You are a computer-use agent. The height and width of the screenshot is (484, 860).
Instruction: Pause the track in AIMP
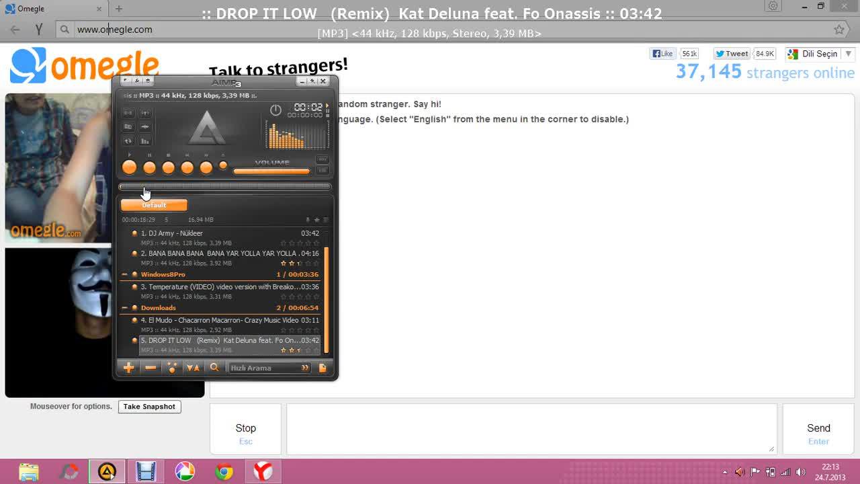tap(149, 167)
